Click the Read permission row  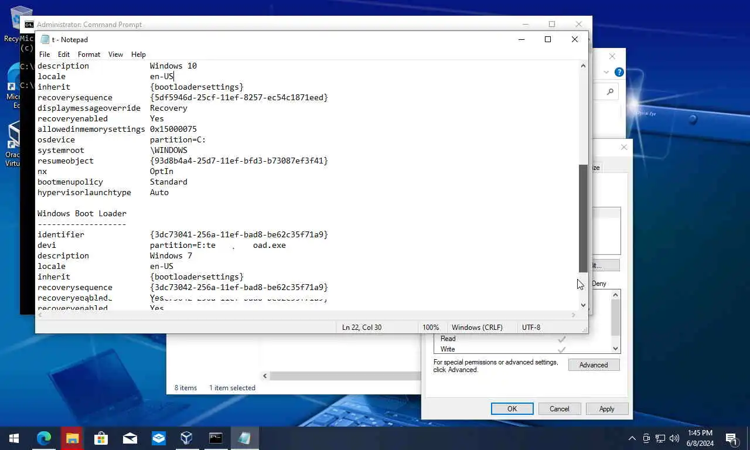point(521,339)
